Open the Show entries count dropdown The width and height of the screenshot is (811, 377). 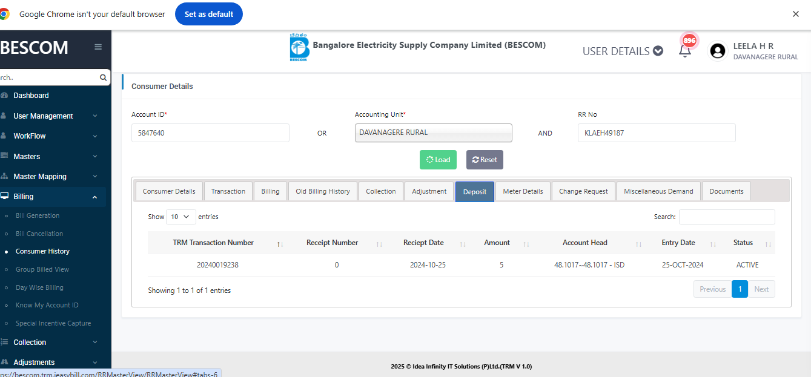(181, 217)
